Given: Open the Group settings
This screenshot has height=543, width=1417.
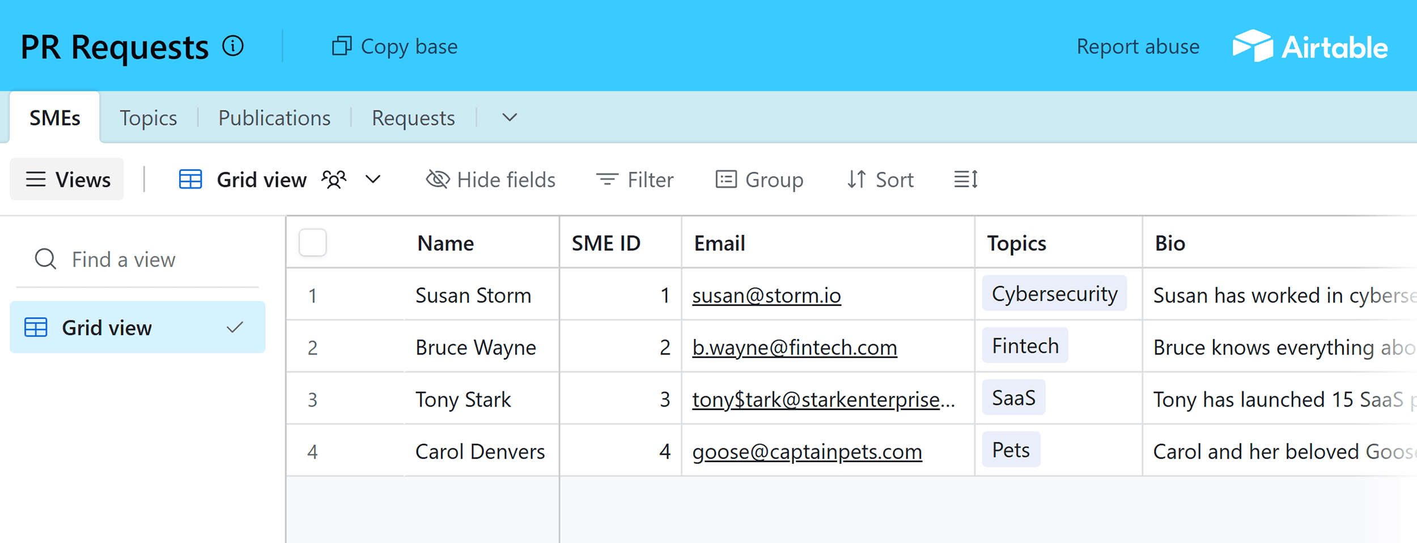Looking at the screenshot, I should pyautogui.click(x=760, y=179).
